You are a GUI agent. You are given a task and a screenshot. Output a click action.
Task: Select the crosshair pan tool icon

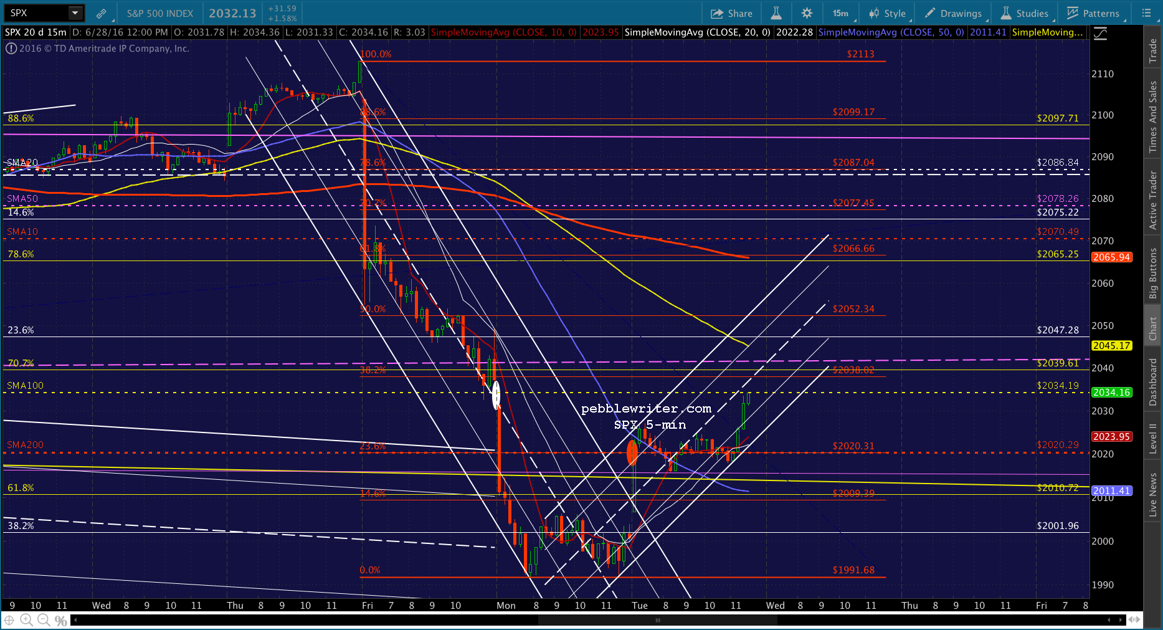tap(9, 620)
